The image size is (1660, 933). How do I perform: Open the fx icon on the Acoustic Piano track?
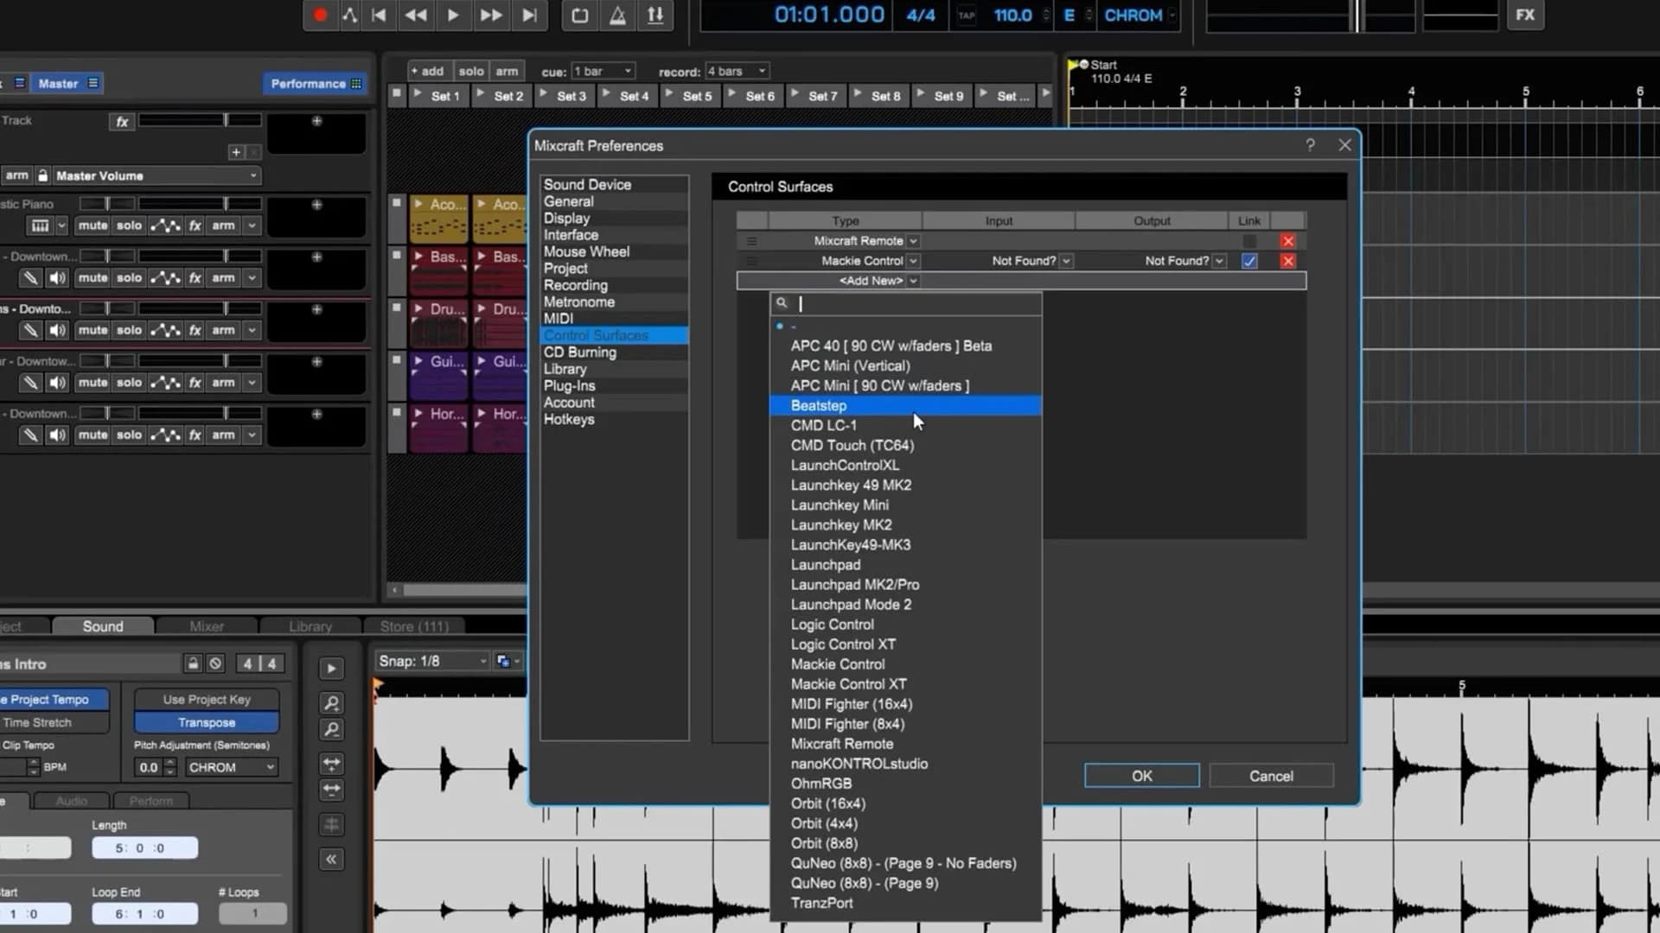[195, 225]
